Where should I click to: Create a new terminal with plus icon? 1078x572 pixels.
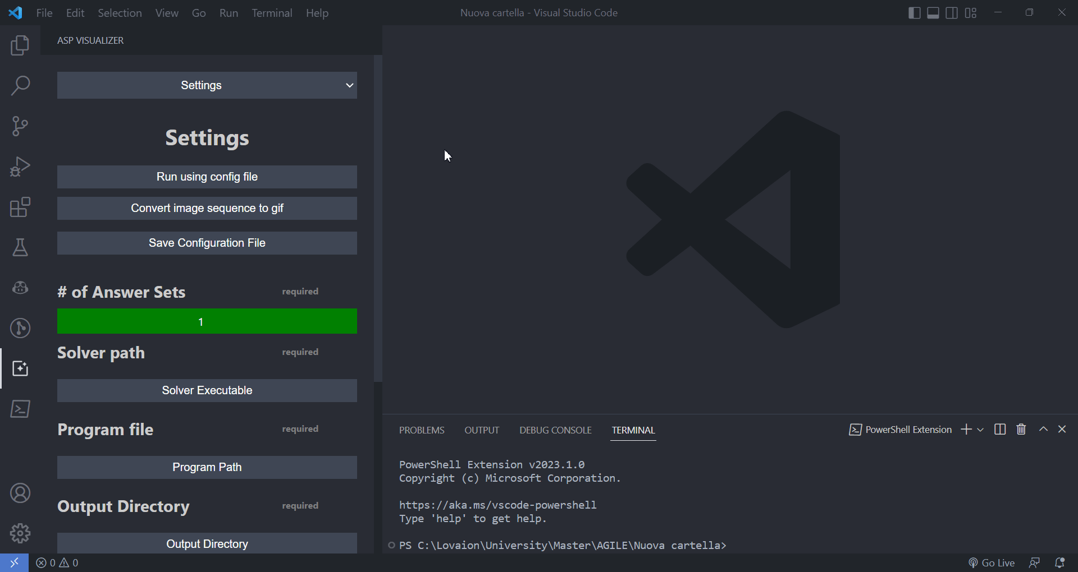[x=966, y=430]
